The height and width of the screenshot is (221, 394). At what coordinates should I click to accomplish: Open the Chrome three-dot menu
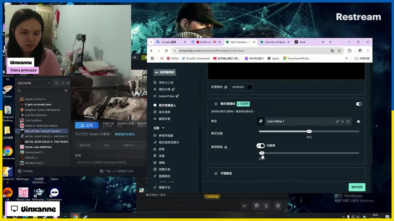click(x=368, y=51)
